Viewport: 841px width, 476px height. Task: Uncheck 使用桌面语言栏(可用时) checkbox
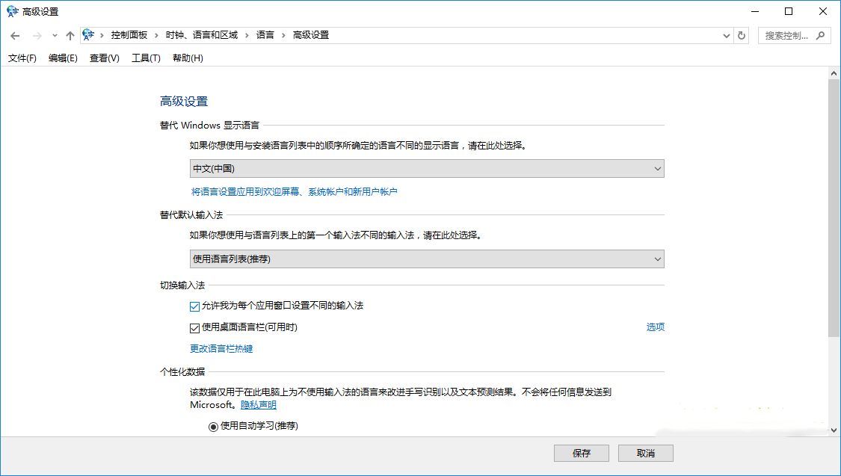point(195,327)
